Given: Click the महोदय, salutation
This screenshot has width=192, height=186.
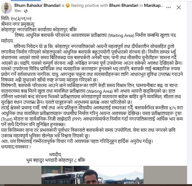Looking at the screenshot, I should pyautogui.click(x=7, y=41).
